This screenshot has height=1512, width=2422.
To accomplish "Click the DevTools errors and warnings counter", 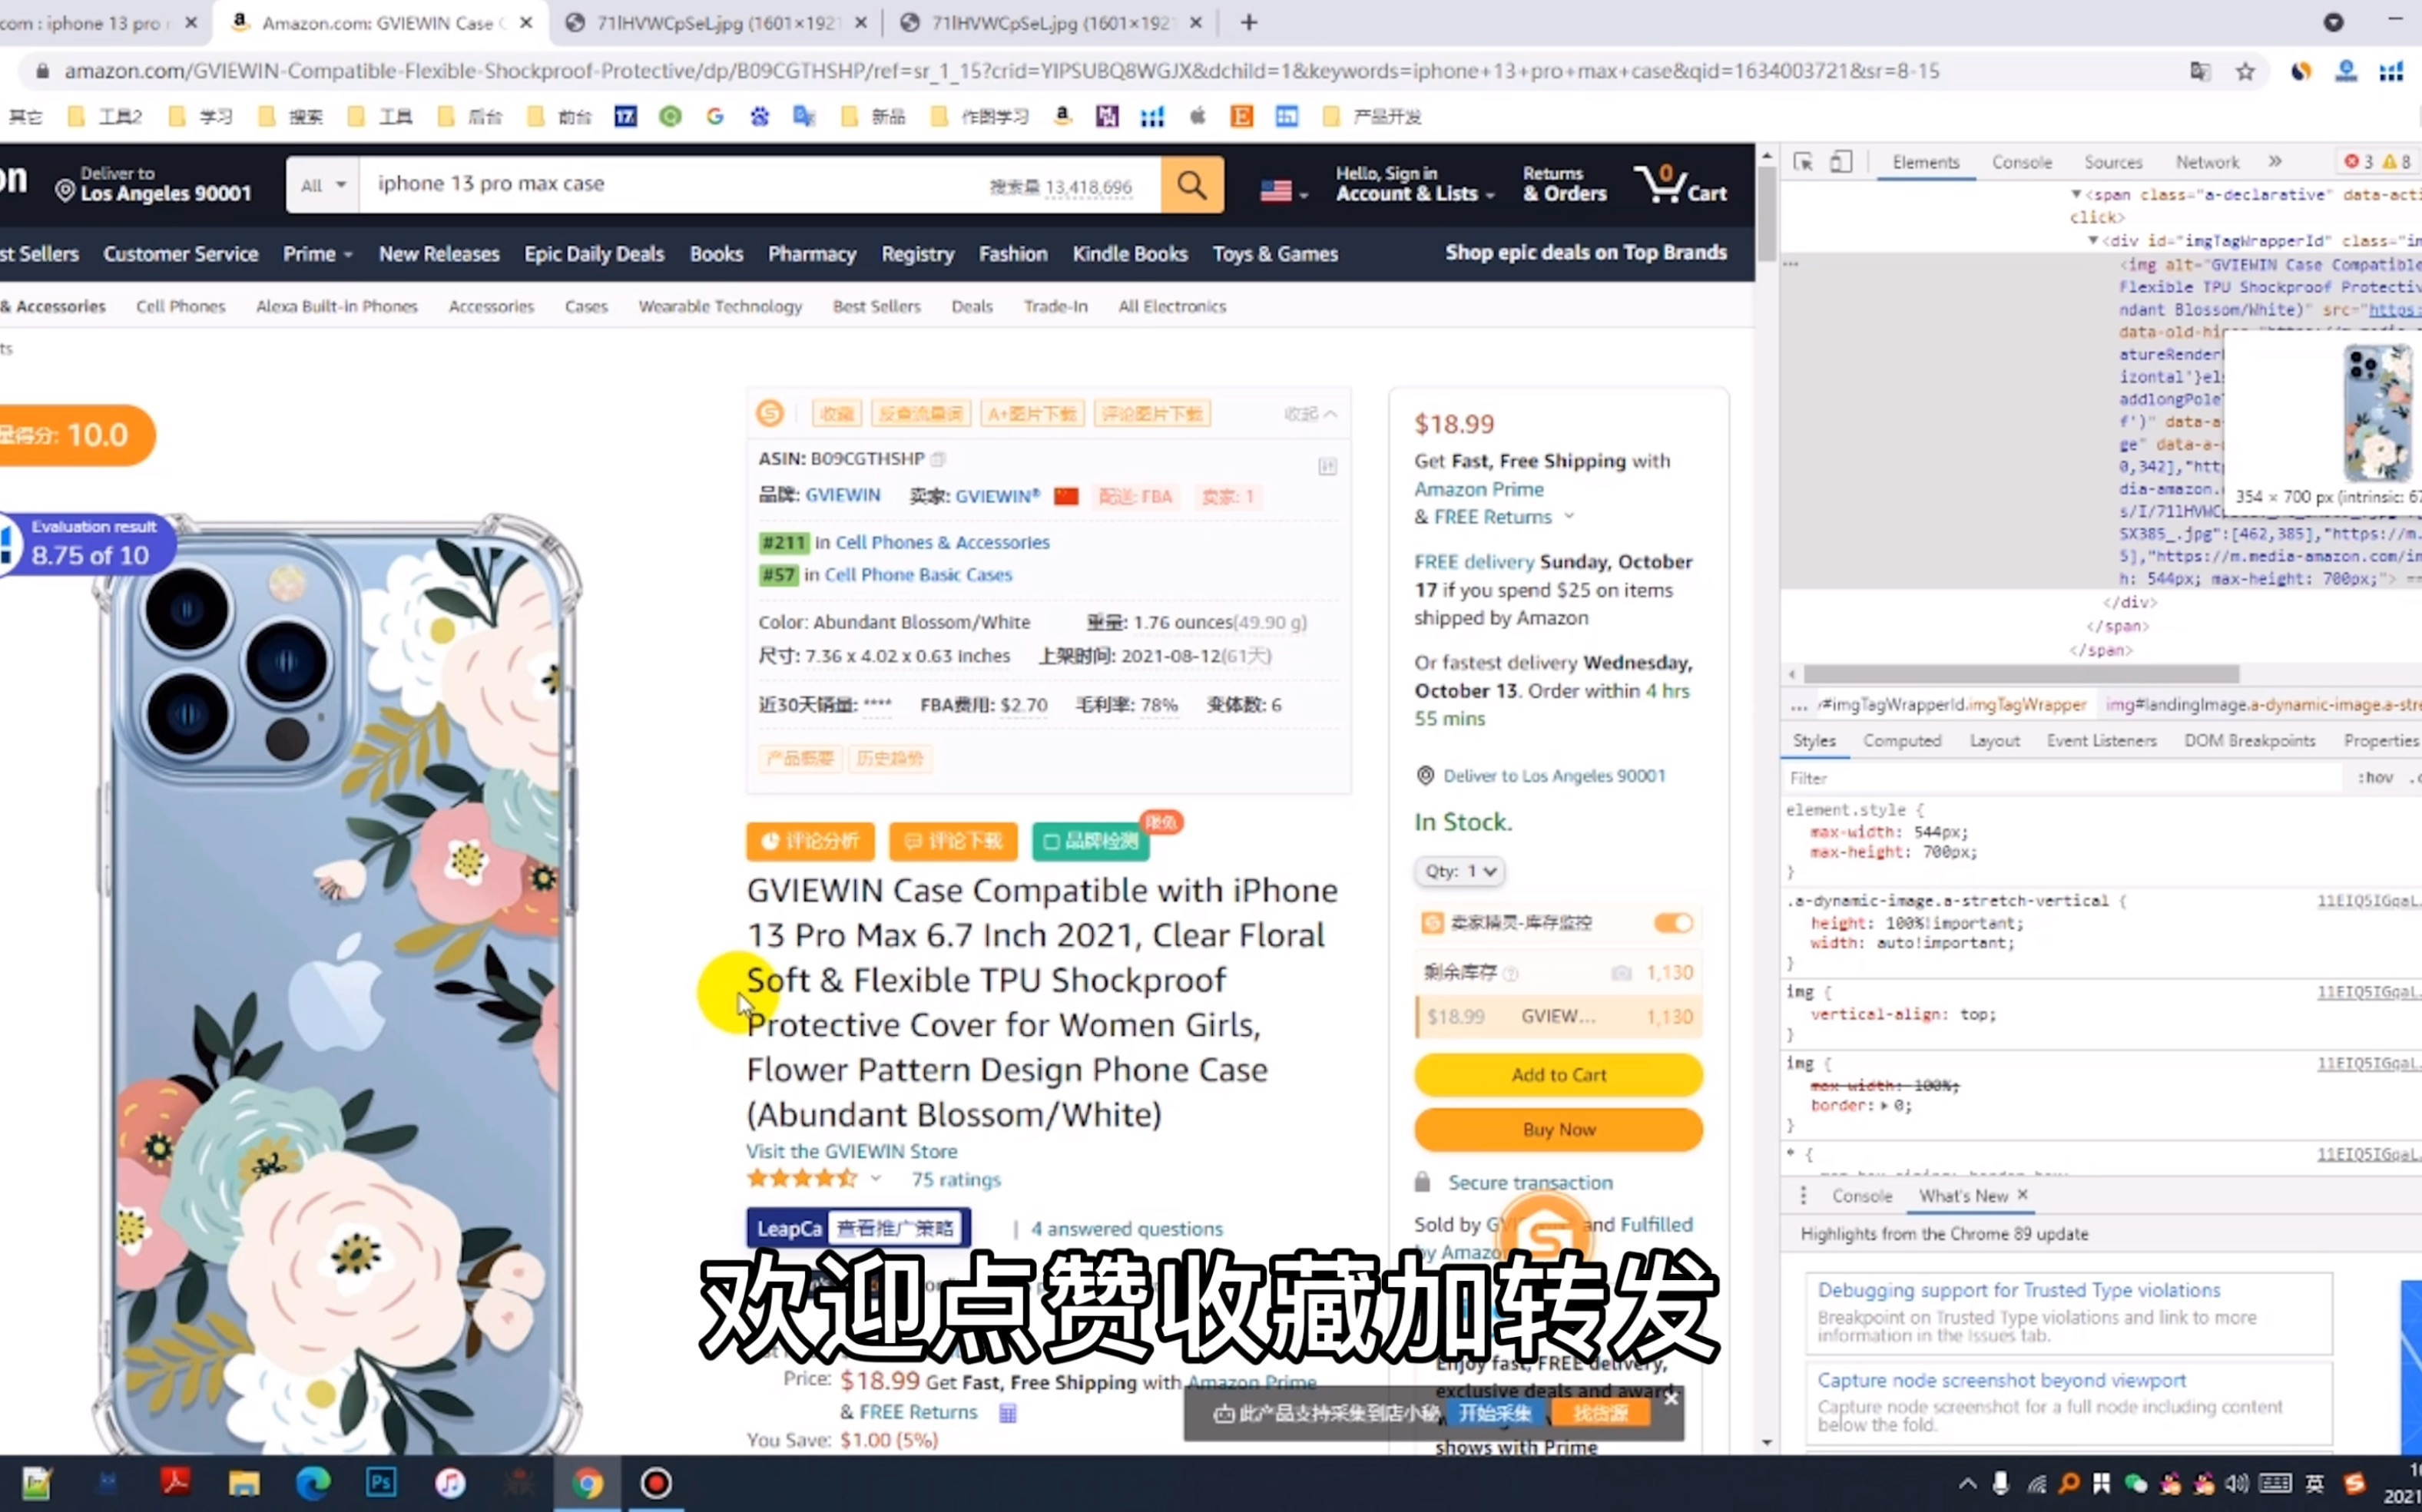I will tap(2378, 162).
